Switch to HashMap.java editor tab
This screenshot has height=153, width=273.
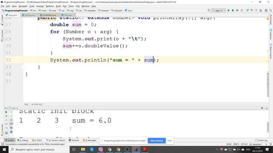pyautogui.click(x=49, y=15)
